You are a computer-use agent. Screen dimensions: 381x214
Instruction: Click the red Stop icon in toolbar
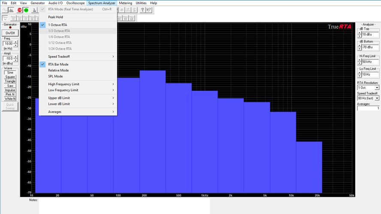[x=20, y=10]
